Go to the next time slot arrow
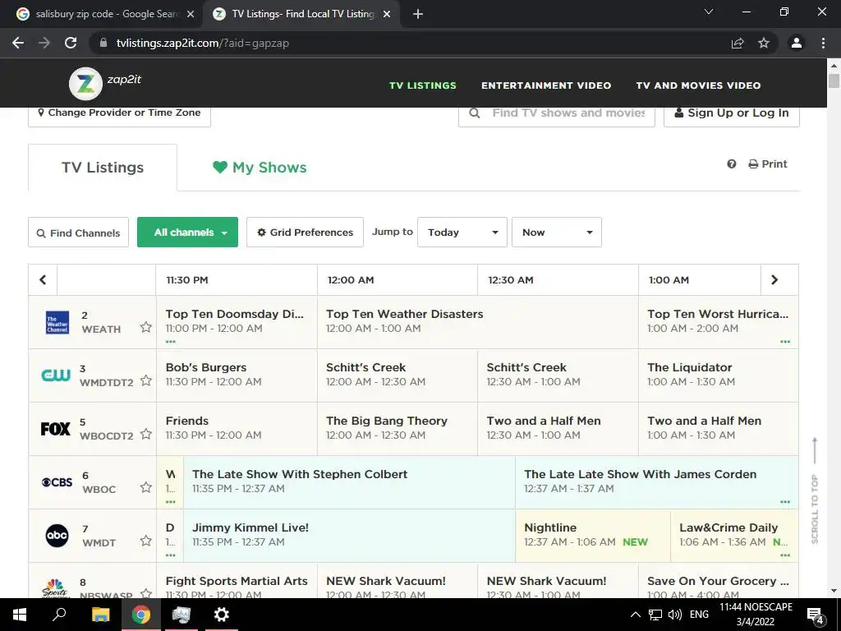 (x=774, y=279)
